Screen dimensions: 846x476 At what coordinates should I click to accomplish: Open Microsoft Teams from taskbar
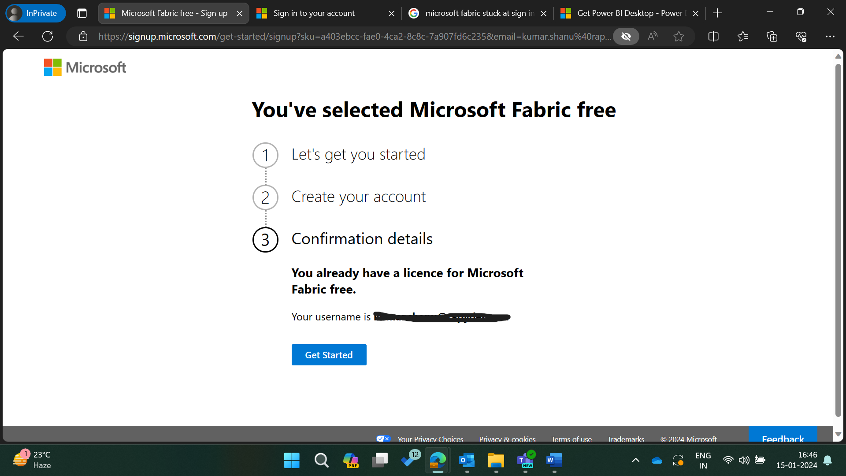pyautogui.click(x=525, y=461)
